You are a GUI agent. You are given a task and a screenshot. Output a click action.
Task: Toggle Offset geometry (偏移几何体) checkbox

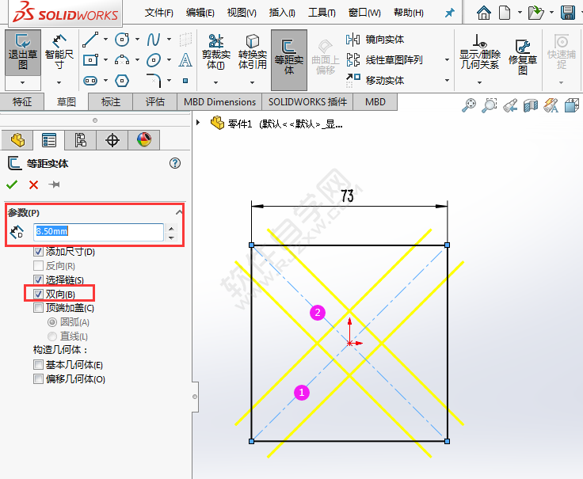tap(38, 378)
